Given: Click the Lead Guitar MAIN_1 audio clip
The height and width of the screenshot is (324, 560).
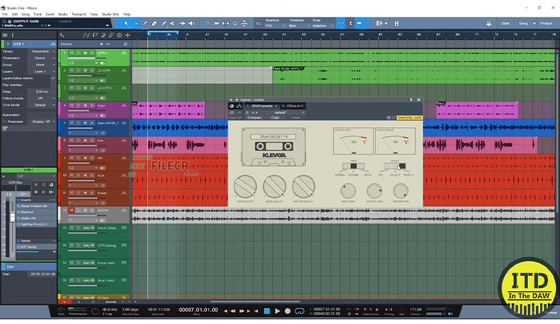Looking at the screenshot, I should 413,75.
